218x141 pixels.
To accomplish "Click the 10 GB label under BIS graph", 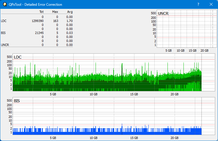I will click(94, 138).
